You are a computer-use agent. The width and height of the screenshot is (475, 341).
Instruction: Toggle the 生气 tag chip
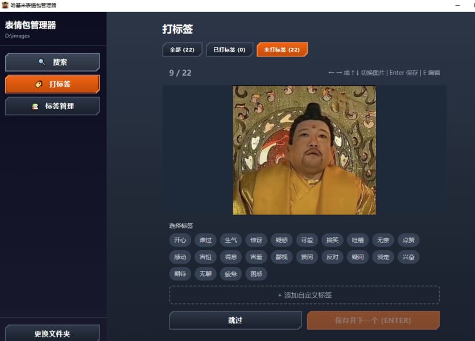pos(231,240)
